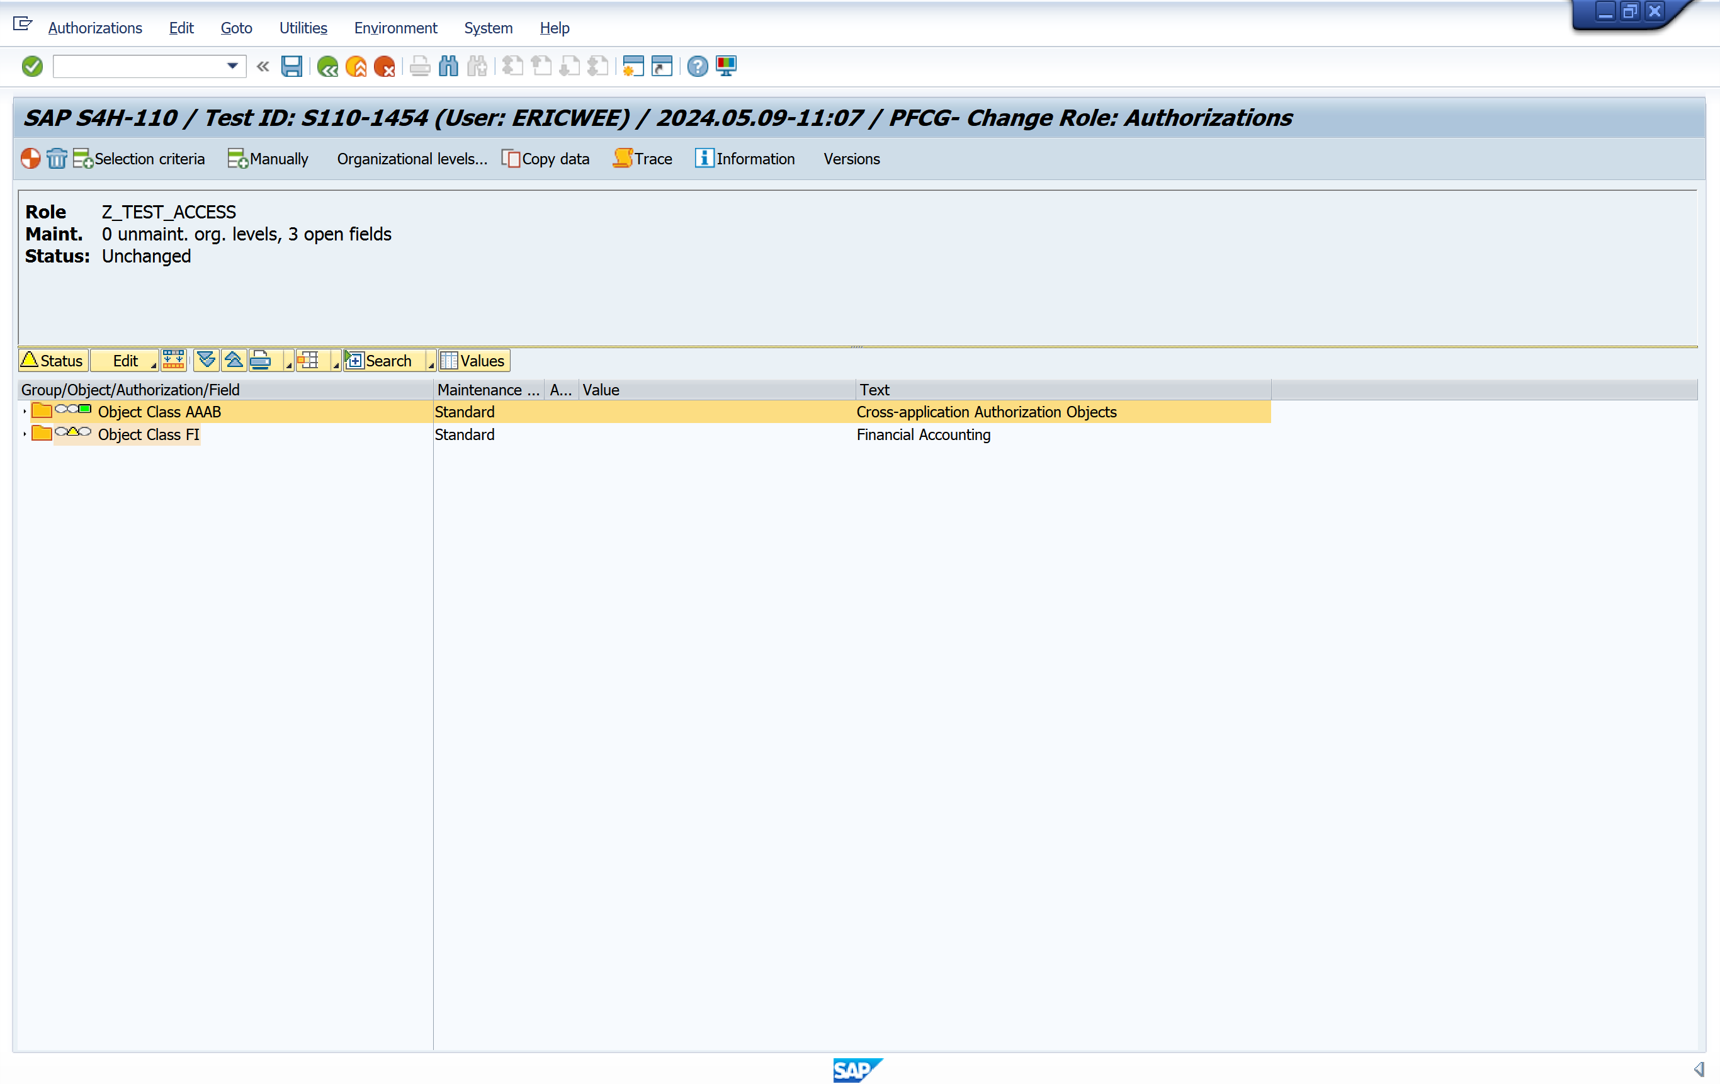Click the Collapse all double up-arrow icon
This screenshot has width=1720, height=1084.
pos(234,360)
